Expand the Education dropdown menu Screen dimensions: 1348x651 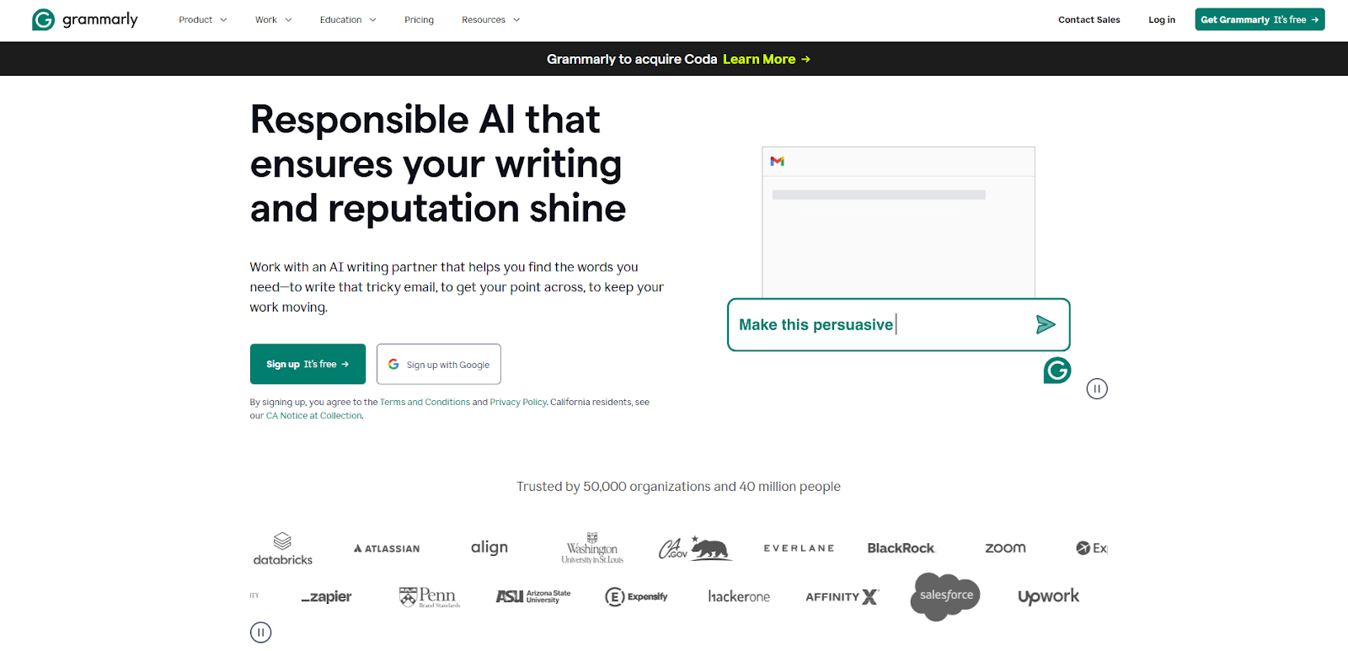pyautogui.click(x=348, y=19)
